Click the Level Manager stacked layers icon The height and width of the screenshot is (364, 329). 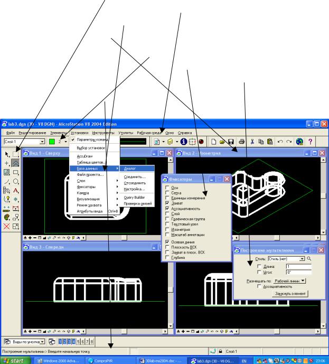pos(170,142)
